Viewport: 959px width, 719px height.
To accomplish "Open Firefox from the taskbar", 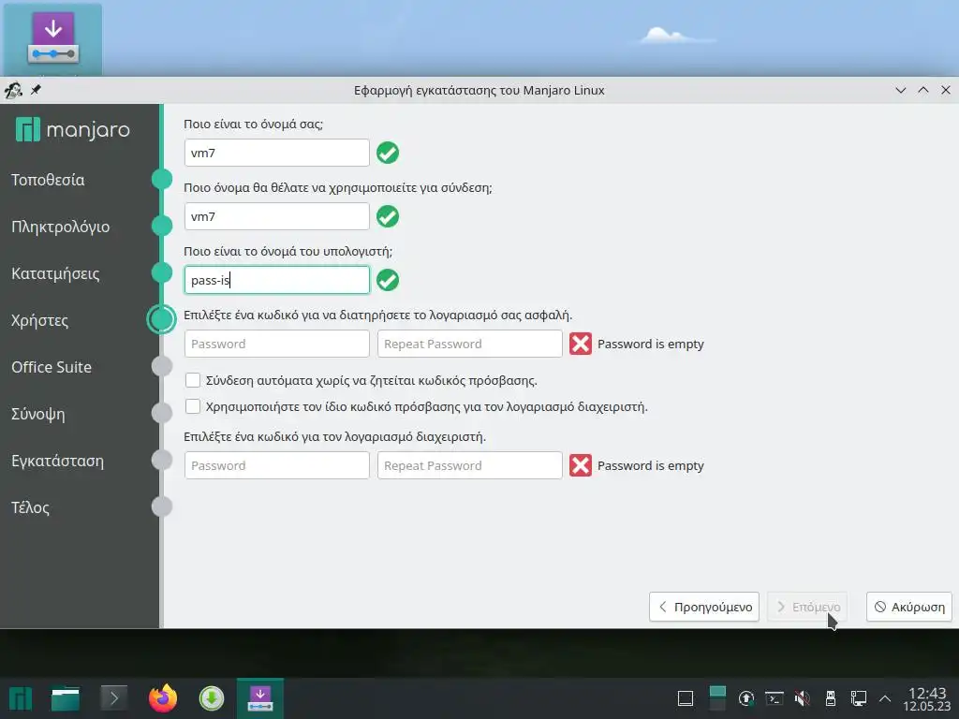I will (163, 698).
